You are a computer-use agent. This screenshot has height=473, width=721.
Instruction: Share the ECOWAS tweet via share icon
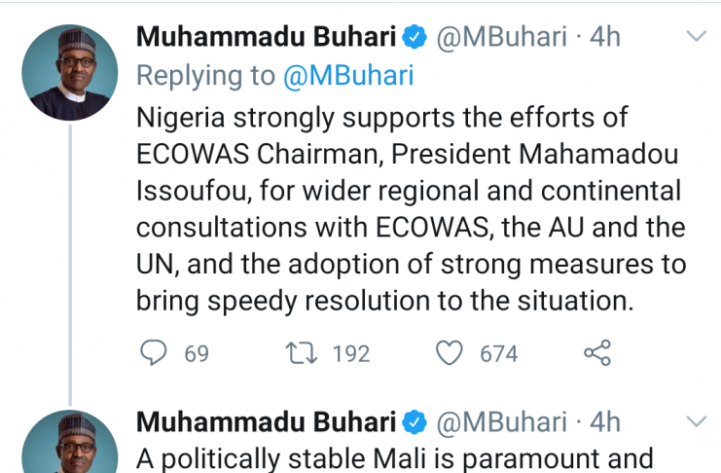596,352
